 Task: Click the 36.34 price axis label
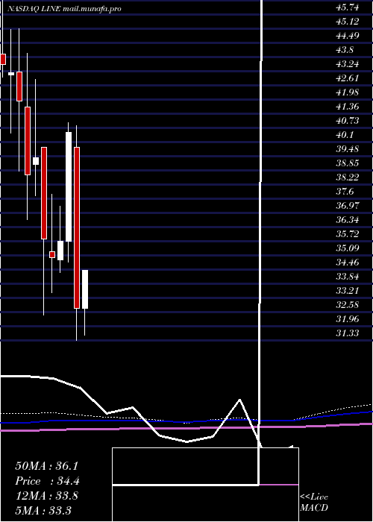(348, 220)
